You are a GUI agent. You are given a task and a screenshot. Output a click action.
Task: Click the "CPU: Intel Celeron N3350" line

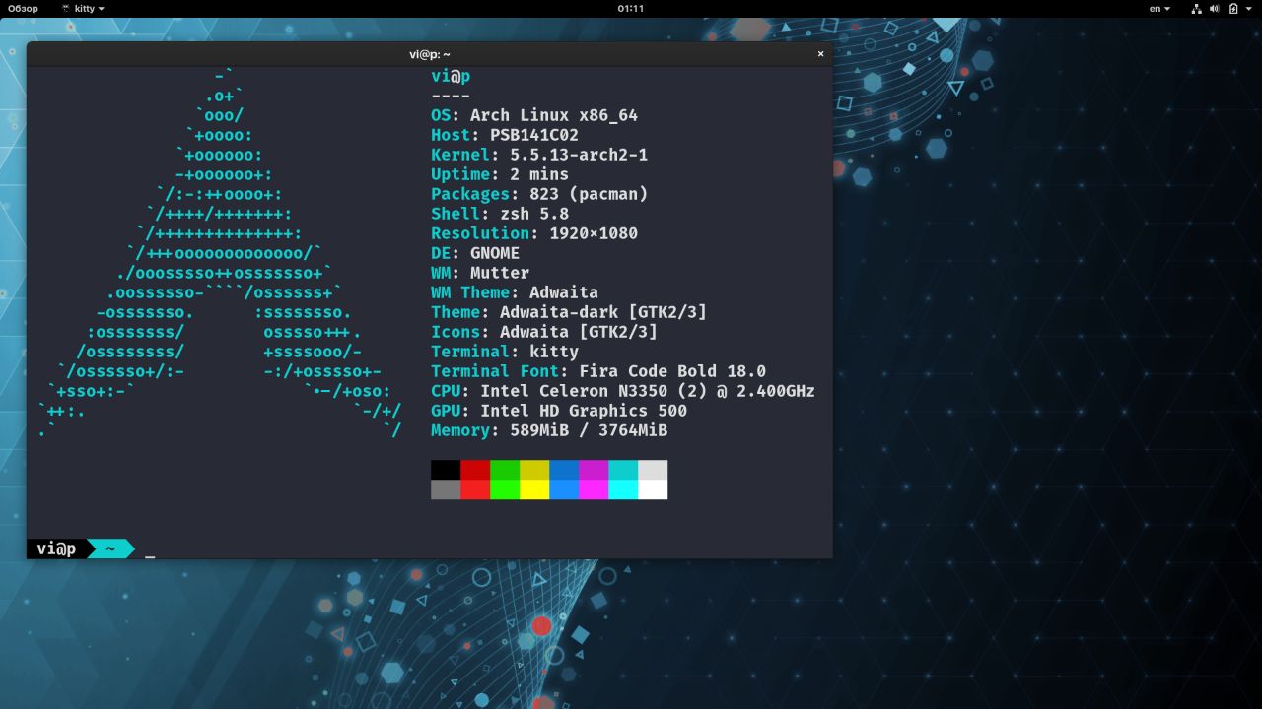[x=623, y=391]
